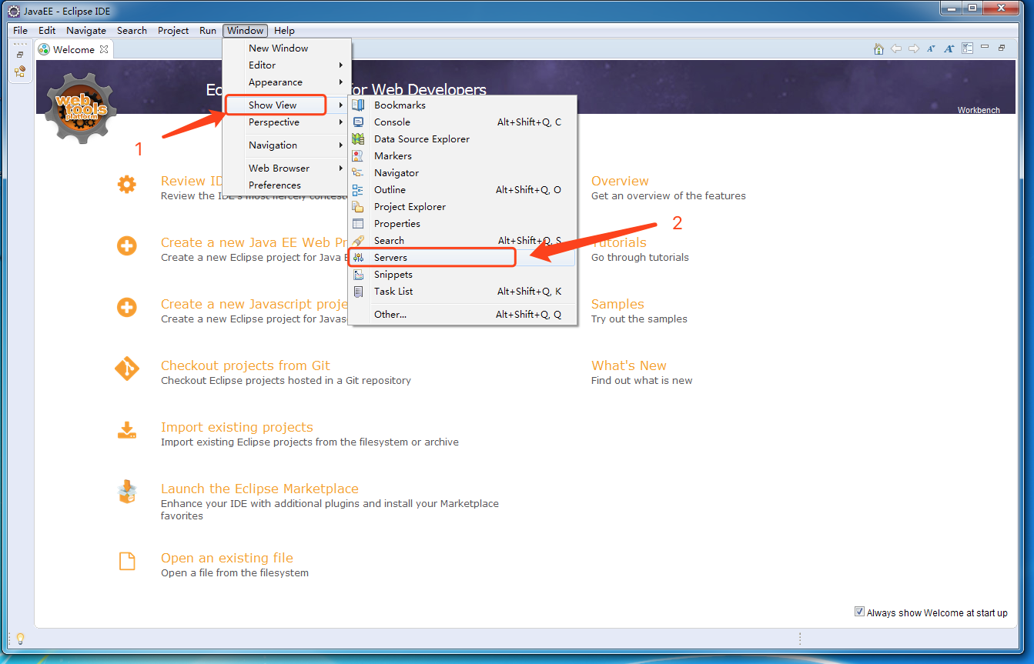Select Show View in the Window menu
This screenshot has width=1034, height=664.
pyautogui.click(x=286, y=105)
